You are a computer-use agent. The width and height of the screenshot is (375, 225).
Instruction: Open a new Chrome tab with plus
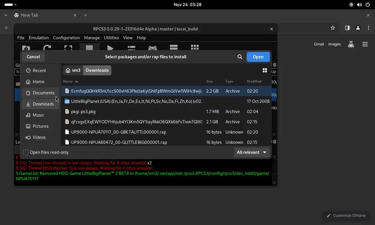86,15
